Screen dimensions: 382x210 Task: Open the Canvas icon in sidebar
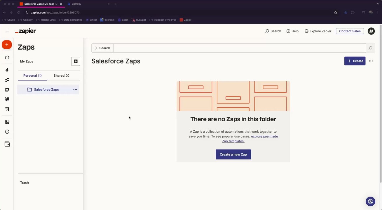click(x=7, y=109)
